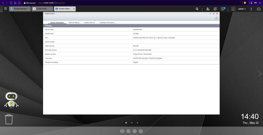Click Brave shields lion icon

245,3
